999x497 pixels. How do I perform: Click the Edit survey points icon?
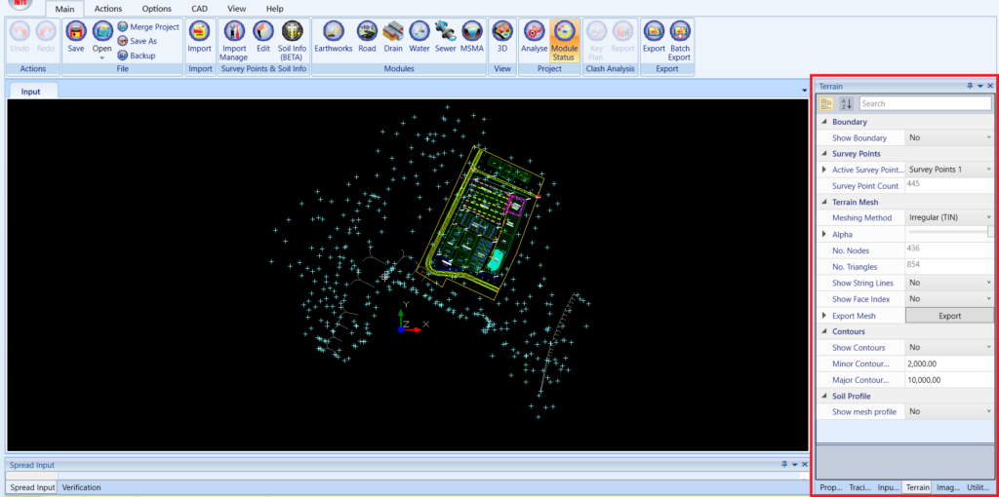(263, 30)
